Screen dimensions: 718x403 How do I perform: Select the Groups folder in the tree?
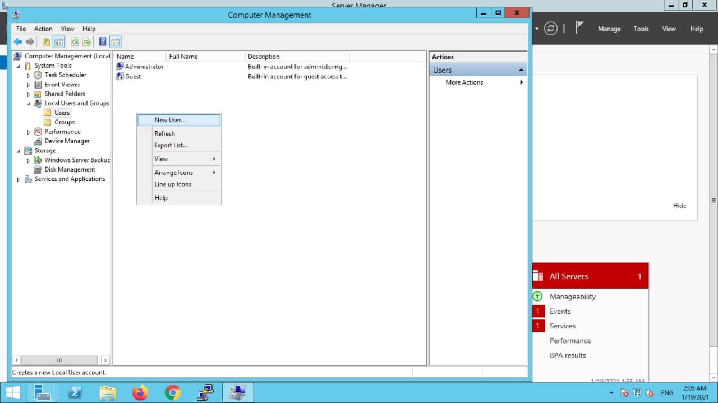pyautogui.click(x=64, y=122)
